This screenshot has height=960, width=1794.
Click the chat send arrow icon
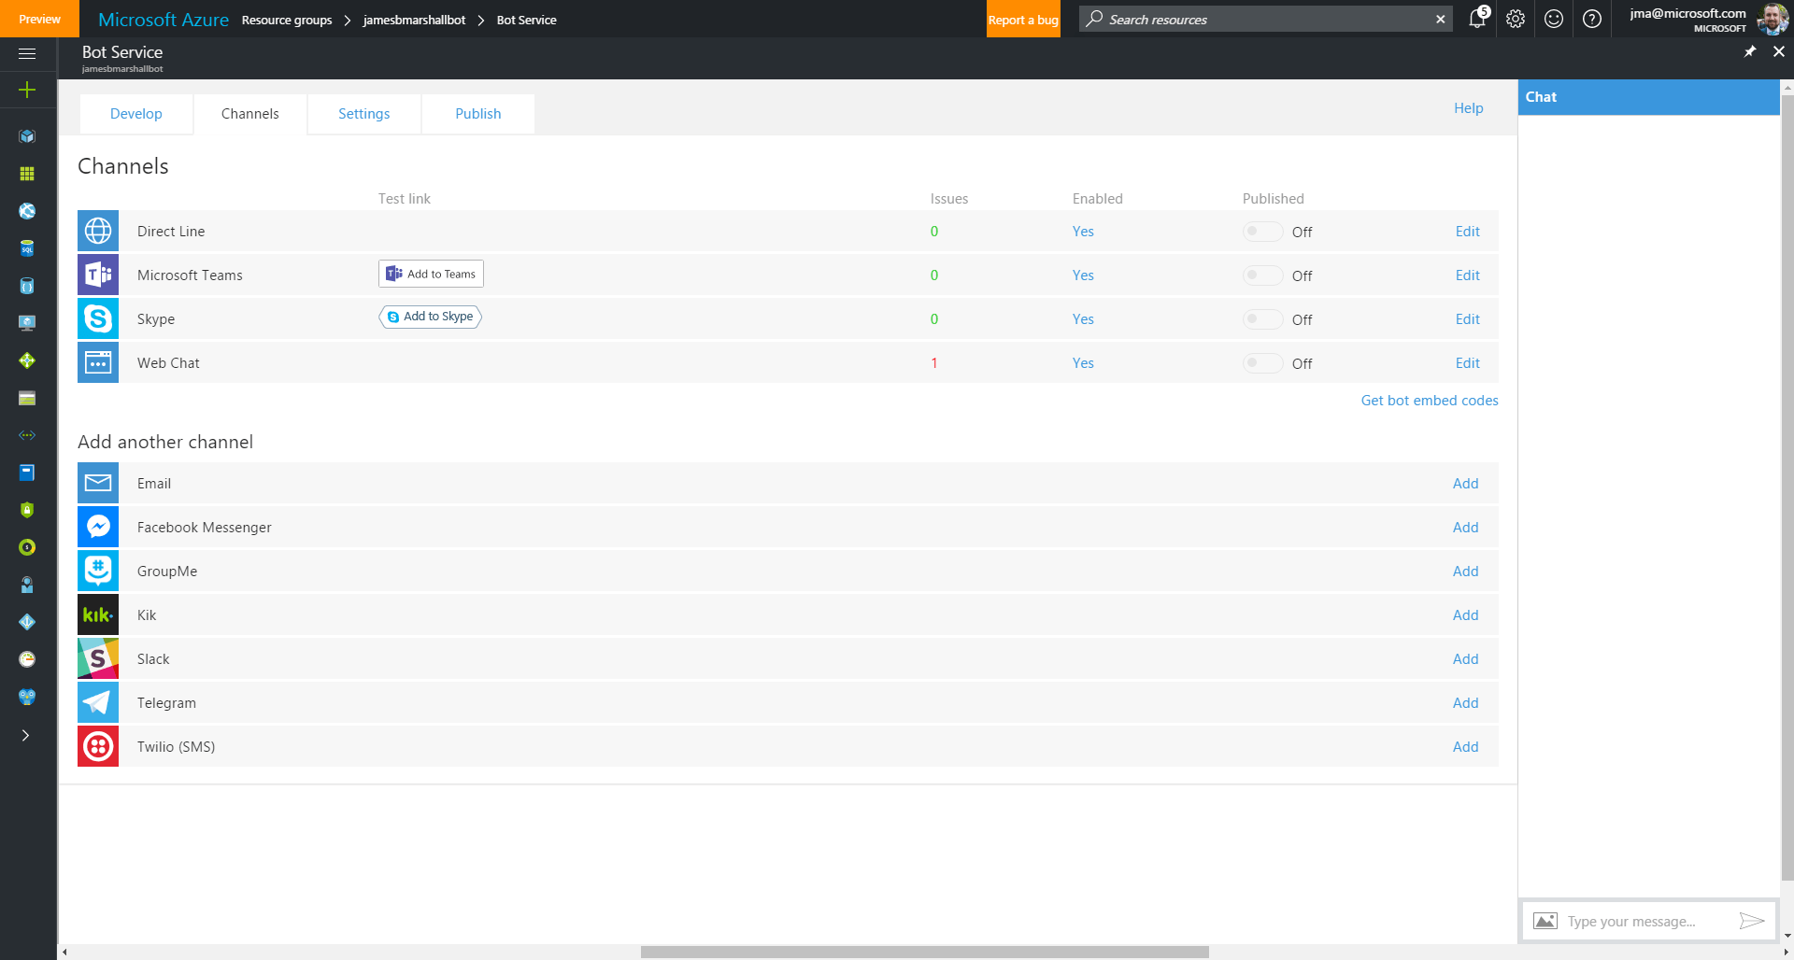[1752, 922]
